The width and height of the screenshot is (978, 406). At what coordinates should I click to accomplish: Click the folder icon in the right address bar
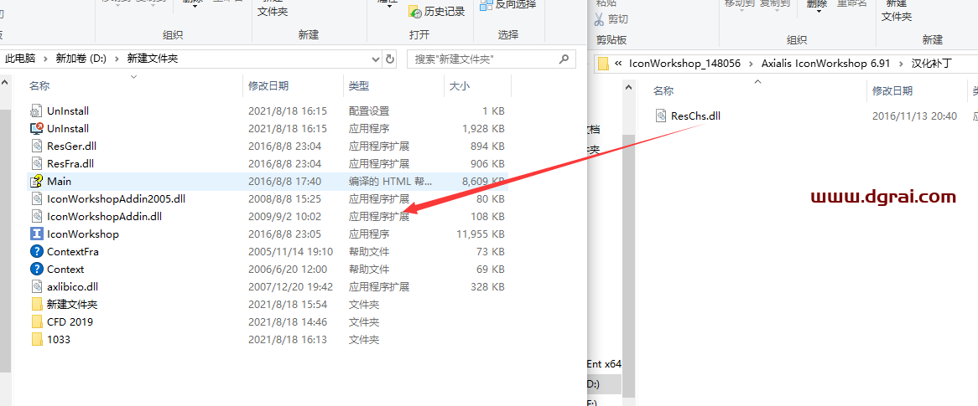click(603, 63)
